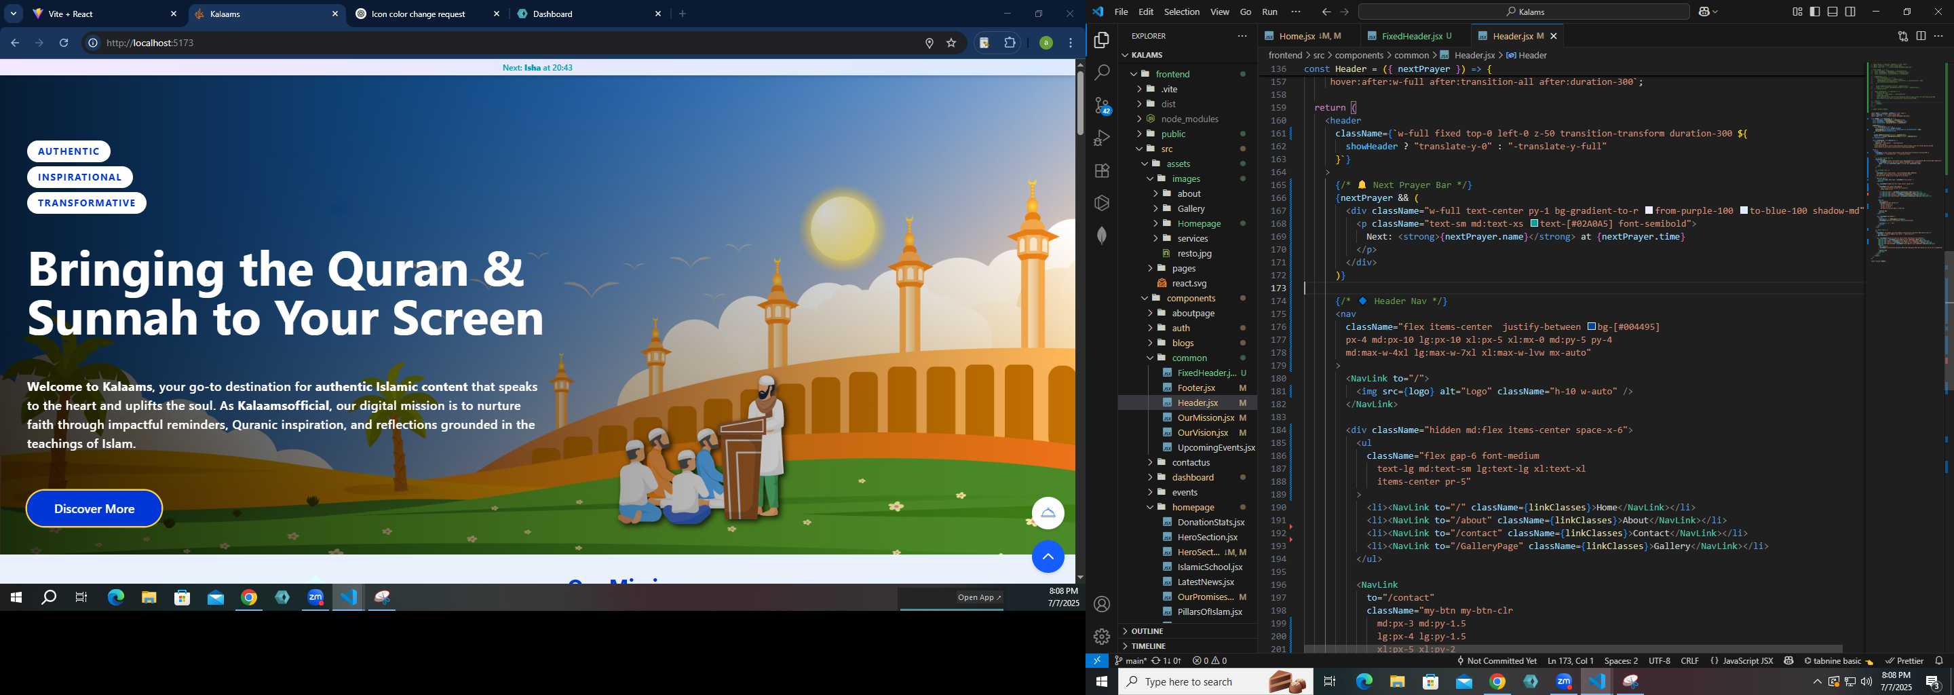Click the VS Code Go Forward arrow
This screenshot has height=695, width=1954.
pos(1344,12)
